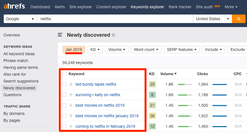The height and width of the screenshot is (132, 247).
Task: Open Rank tracker in the top navigation
Action: (x=180, y=7)
